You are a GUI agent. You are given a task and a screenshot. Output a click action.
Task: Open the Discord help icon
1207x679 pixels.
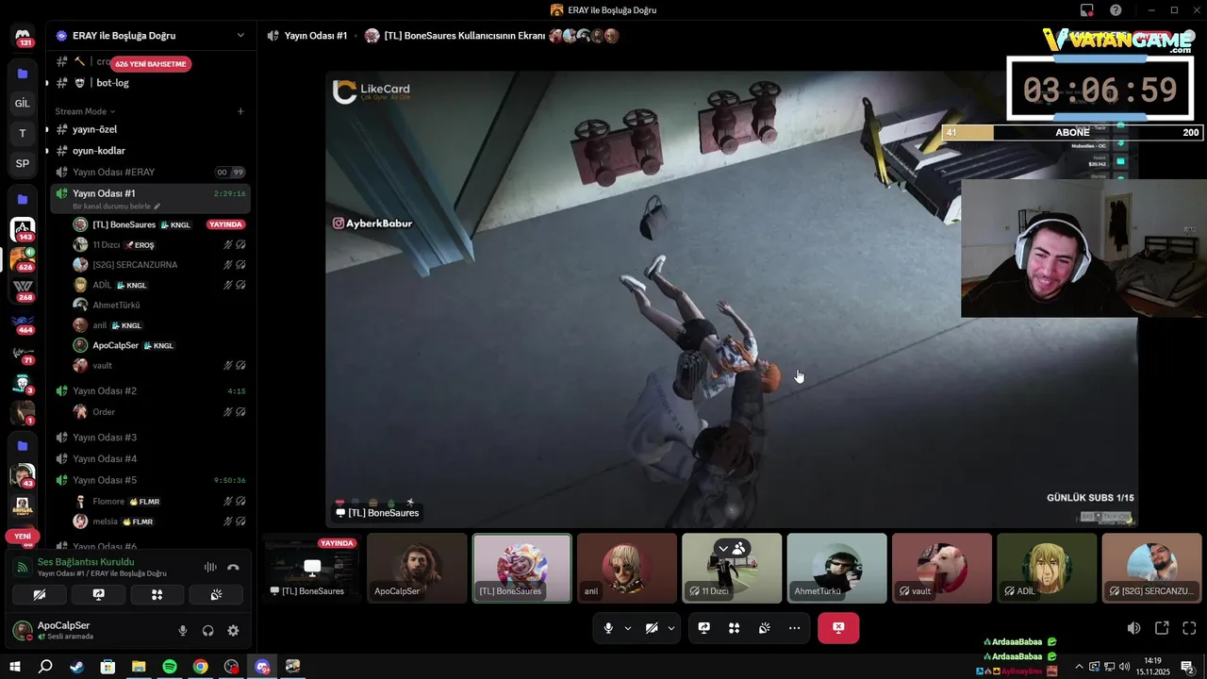click(1116, 10)
